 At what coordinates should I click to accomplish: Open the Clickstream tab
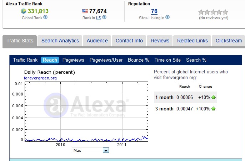[229, 41]
